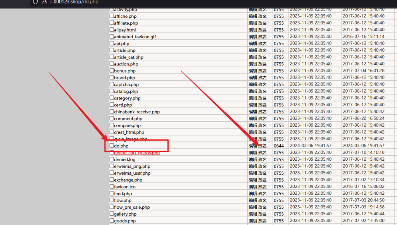Open the animated_favicon.gif file
Screen dimensions: 397x225
coord(135,37)
